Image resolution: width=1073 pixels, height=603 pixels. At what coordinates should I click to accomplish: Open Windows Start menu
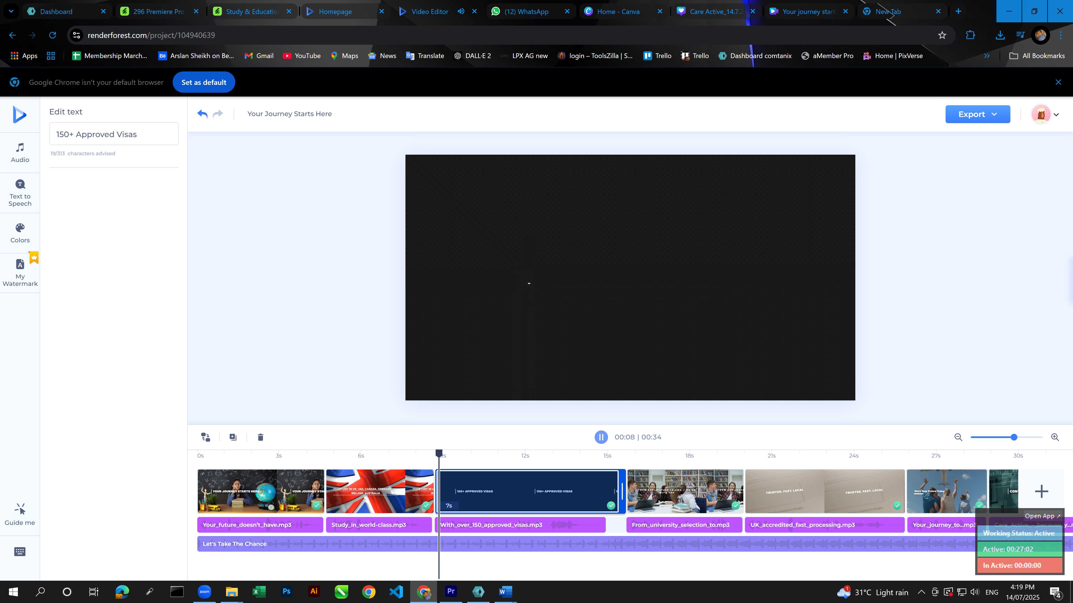[13, 592]
